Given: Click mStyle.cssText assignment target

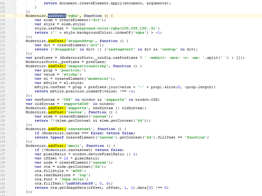Looking at the screenshot, I should 50,87.
